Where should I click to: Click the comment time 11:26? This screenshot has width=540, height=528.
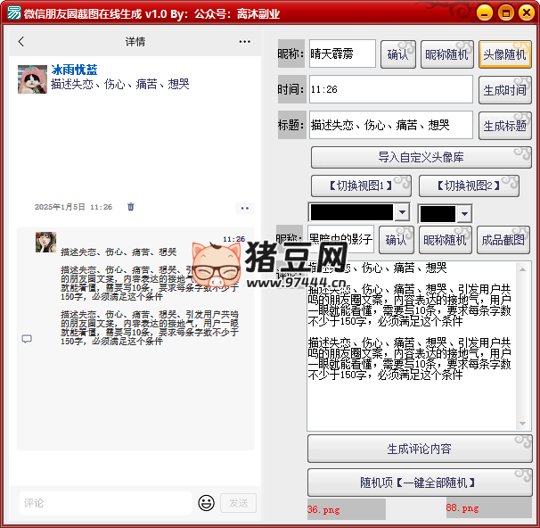[233, 239]
